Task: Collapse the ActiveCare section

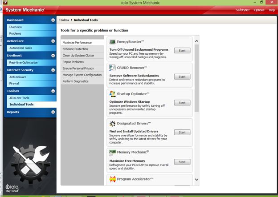Action: (x=53, y=41)
